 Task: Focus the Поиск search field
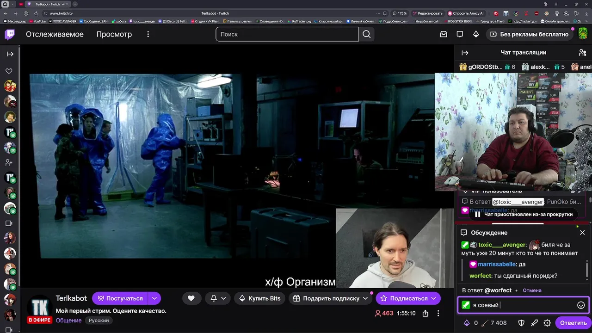pos(287,34)
